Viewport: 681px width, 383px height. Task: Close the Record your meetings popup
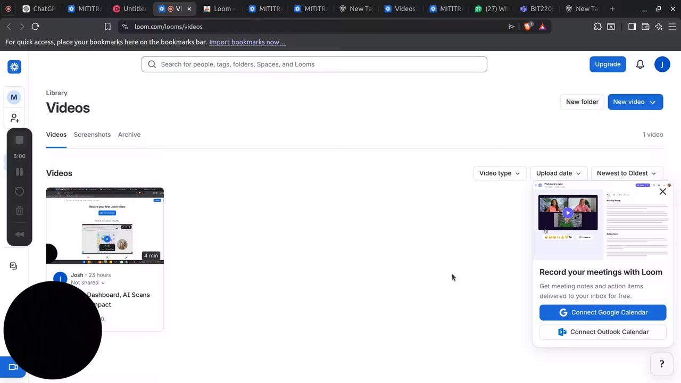tap(663, 191)
